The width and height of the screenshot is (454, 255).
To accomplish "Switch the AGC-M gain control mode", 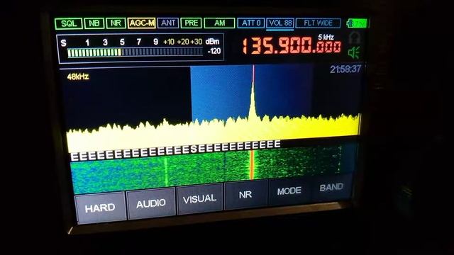I will pos(142,23).
